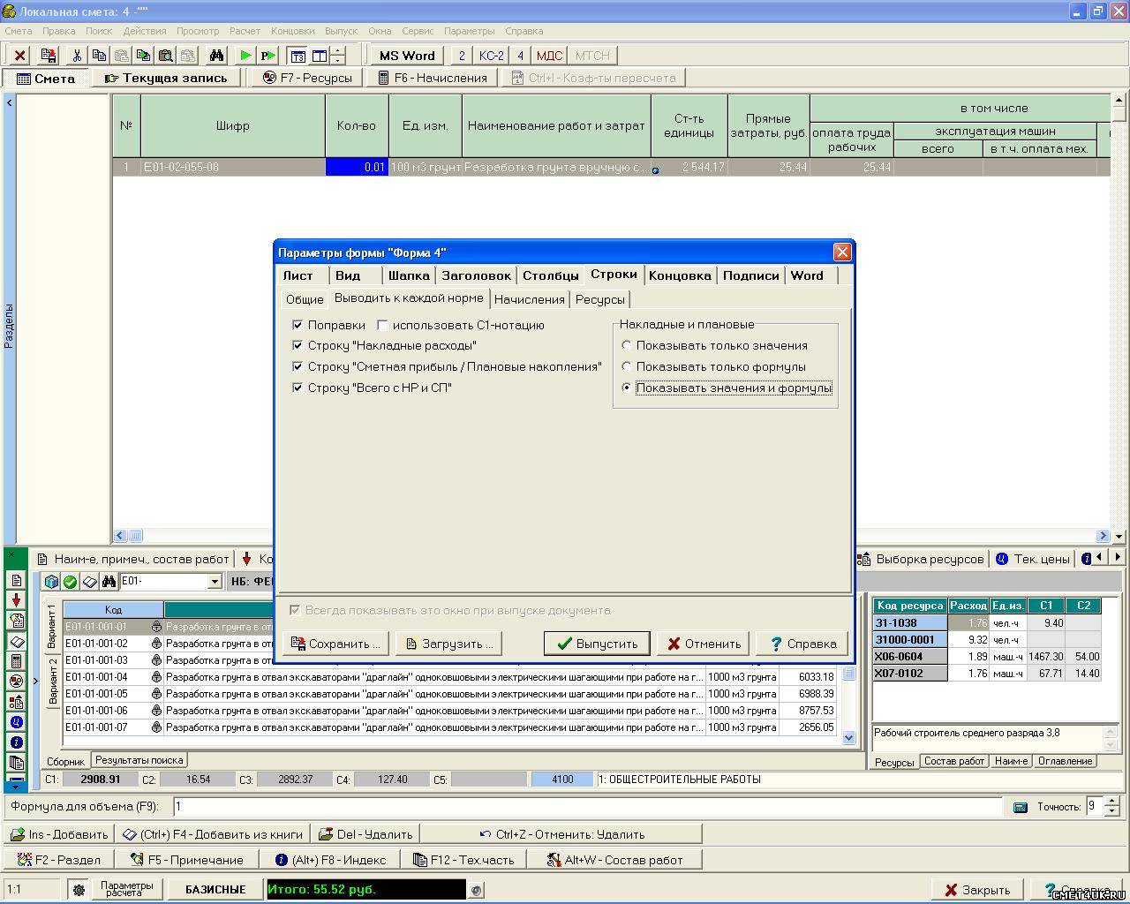1130x904 pixels.
Task: Click the T3 table view icon
Action: [x=298, y=56]
